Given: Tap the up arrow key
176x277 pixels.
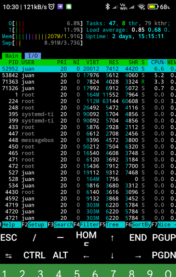Looking at the screenshot, I should click(x=112, y=238).
